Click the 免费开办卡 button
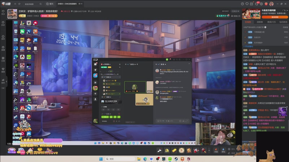 [x=223, y=16]
